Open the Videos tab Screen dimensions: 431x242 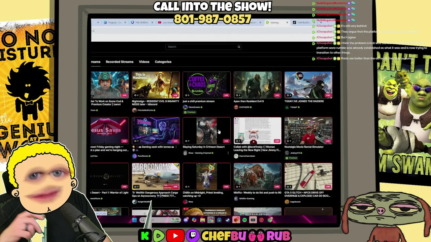pos(144,62)
